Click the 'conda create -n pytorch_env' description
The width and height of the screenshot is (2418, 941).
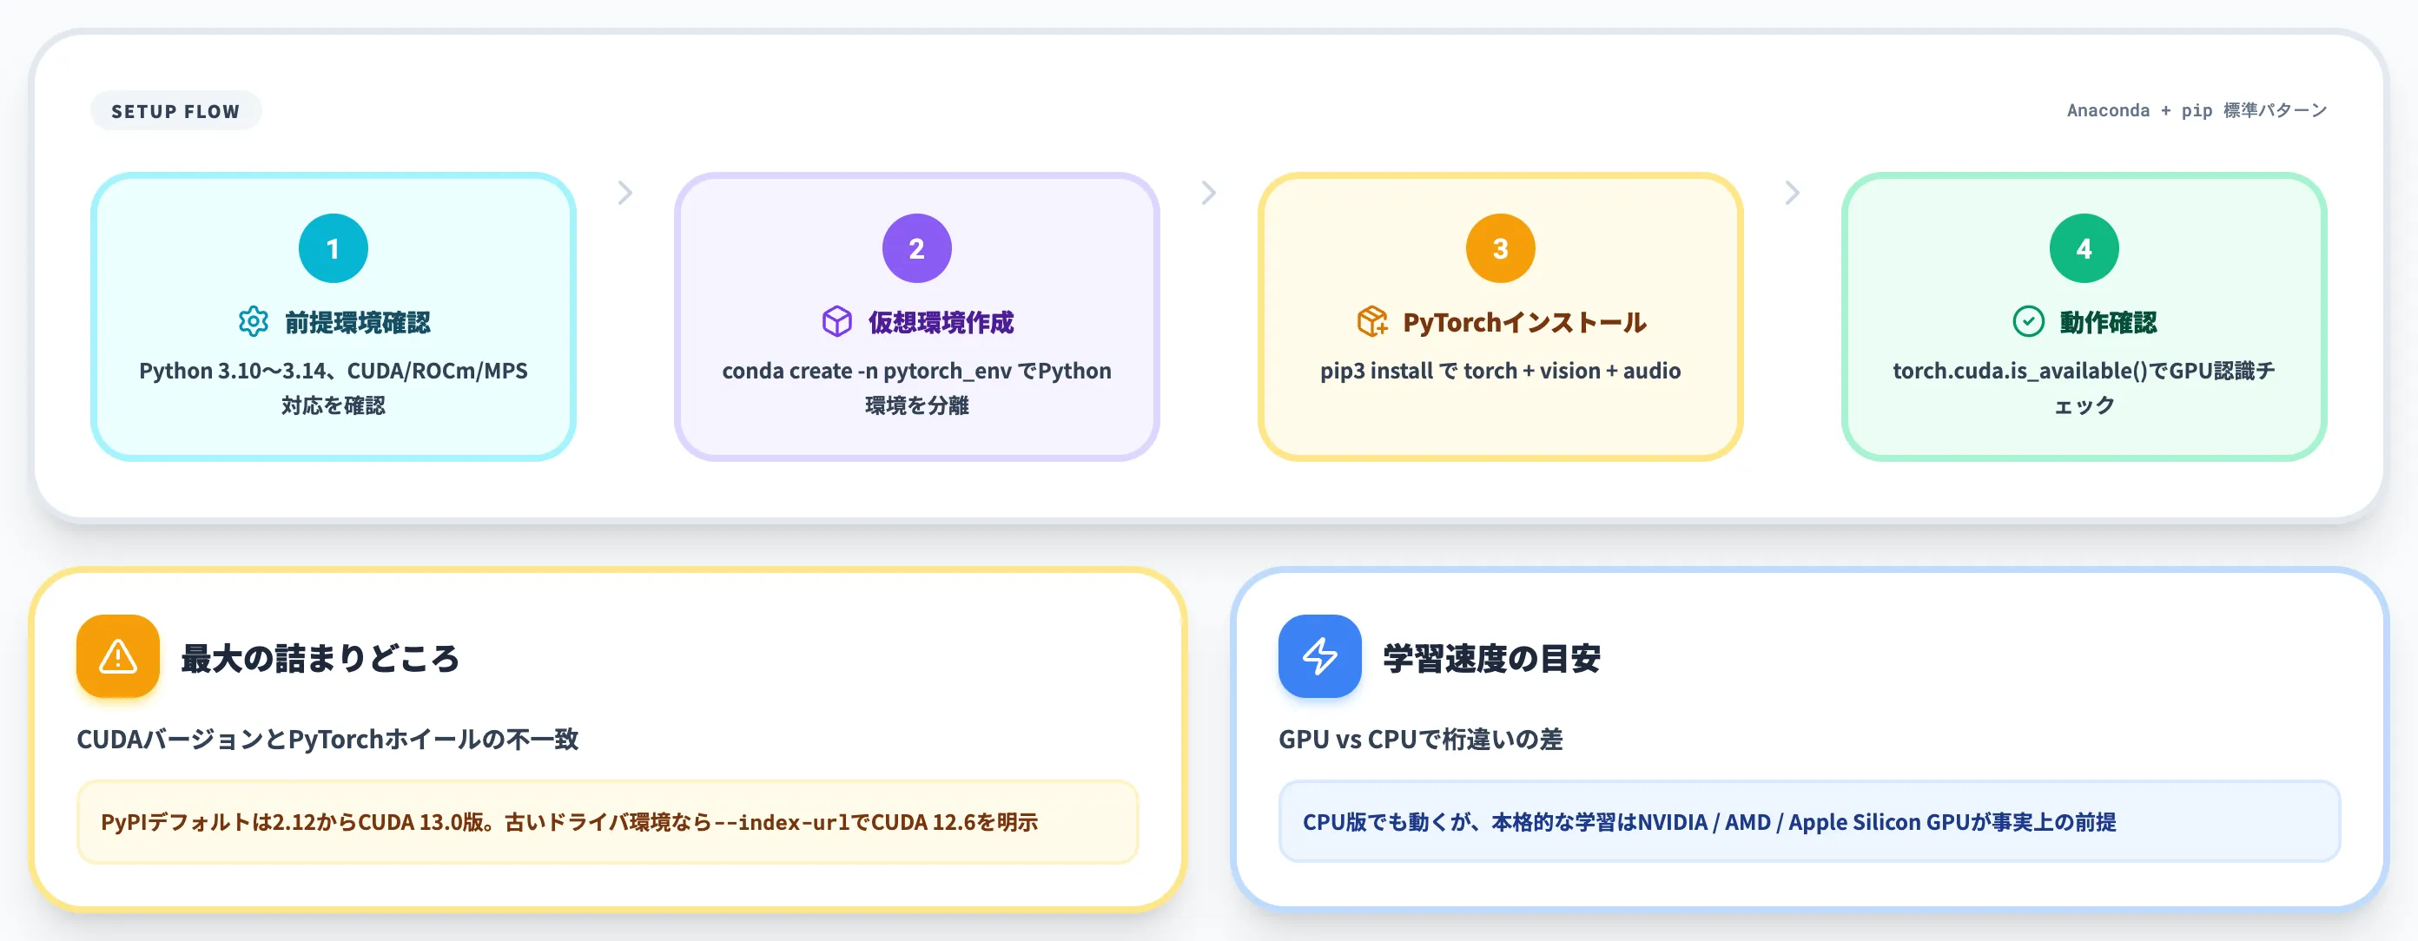(917, 387)
